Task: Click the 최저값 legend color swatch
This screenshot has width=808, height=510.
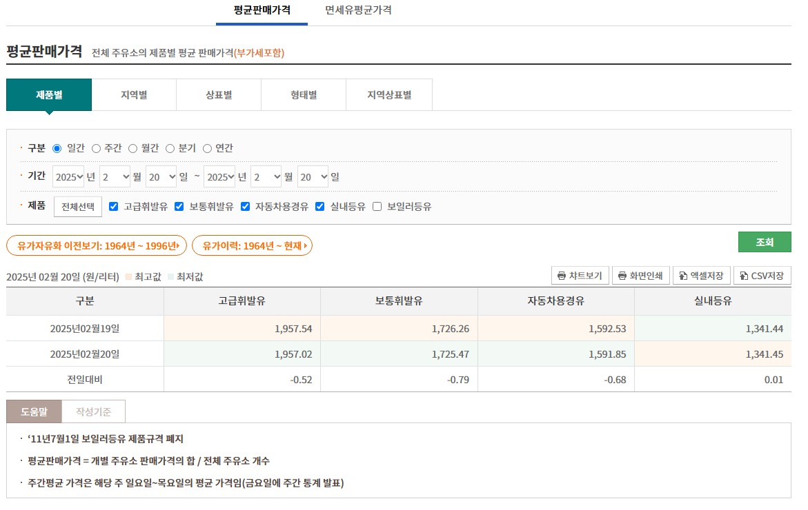Action: pyautogui.click(x=170, y=277)
